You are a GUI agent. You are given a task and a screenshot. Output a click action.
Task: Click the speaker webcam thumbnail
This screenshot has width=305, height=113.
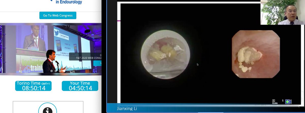click(283, 12)
